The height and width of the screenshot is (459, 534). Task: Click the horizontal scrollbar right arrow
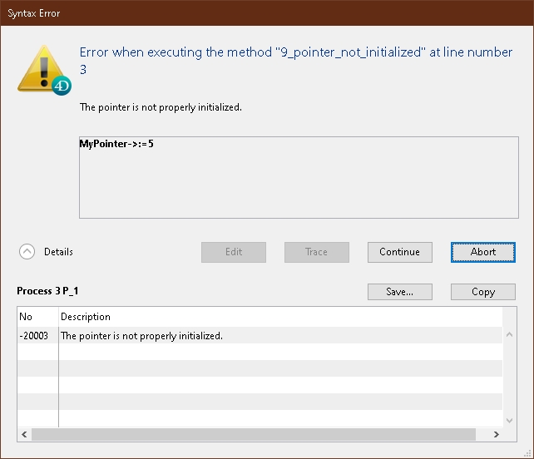(x=496, y=434)
